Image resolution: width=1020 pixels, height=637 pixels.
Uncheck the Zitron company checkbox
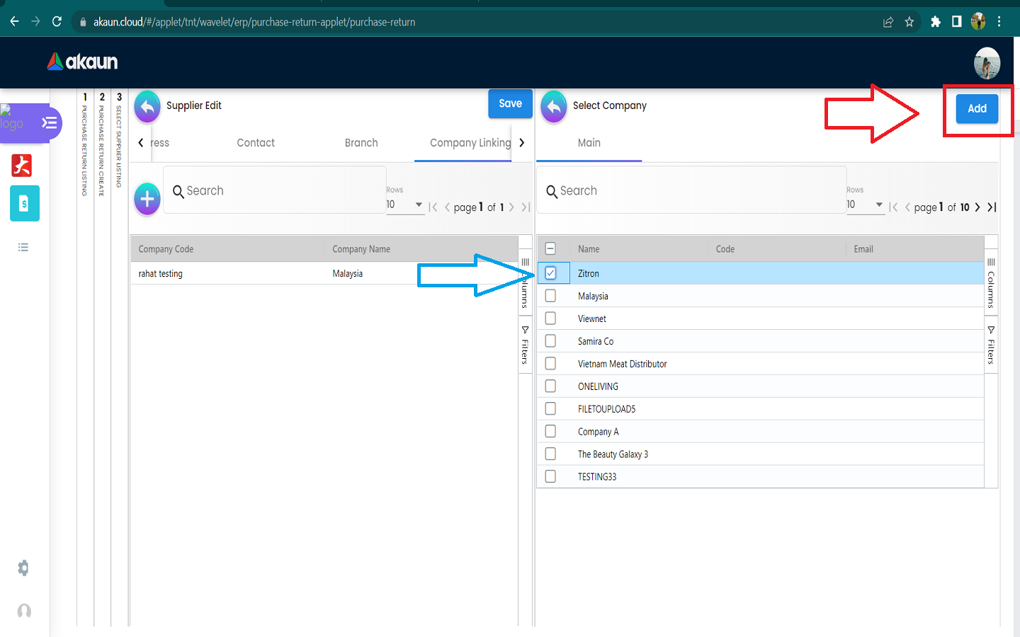[x=550, y=273]
